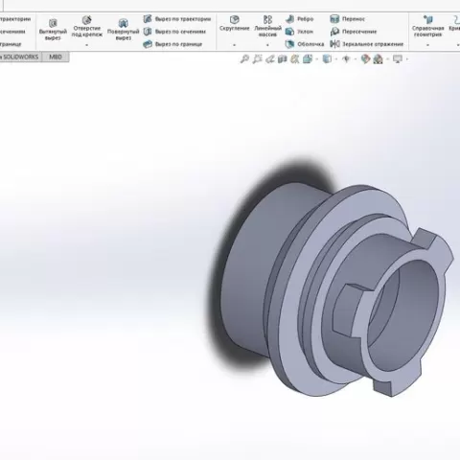
Task: Switch to the SOLIDWORKS add-ins tab
Action: [x=20, y=57]
